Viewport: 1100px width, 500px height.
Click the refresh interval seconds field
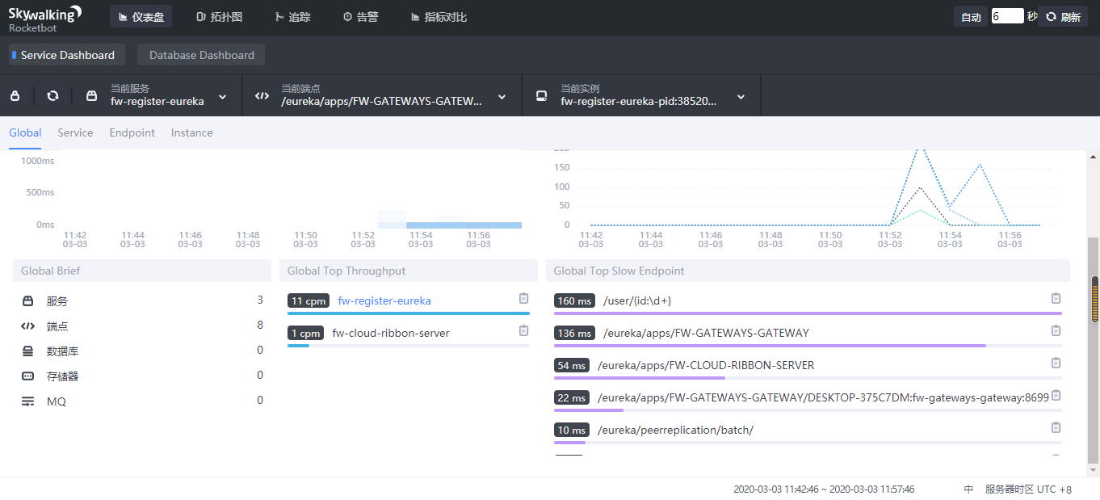click(x=1007, y=16)
